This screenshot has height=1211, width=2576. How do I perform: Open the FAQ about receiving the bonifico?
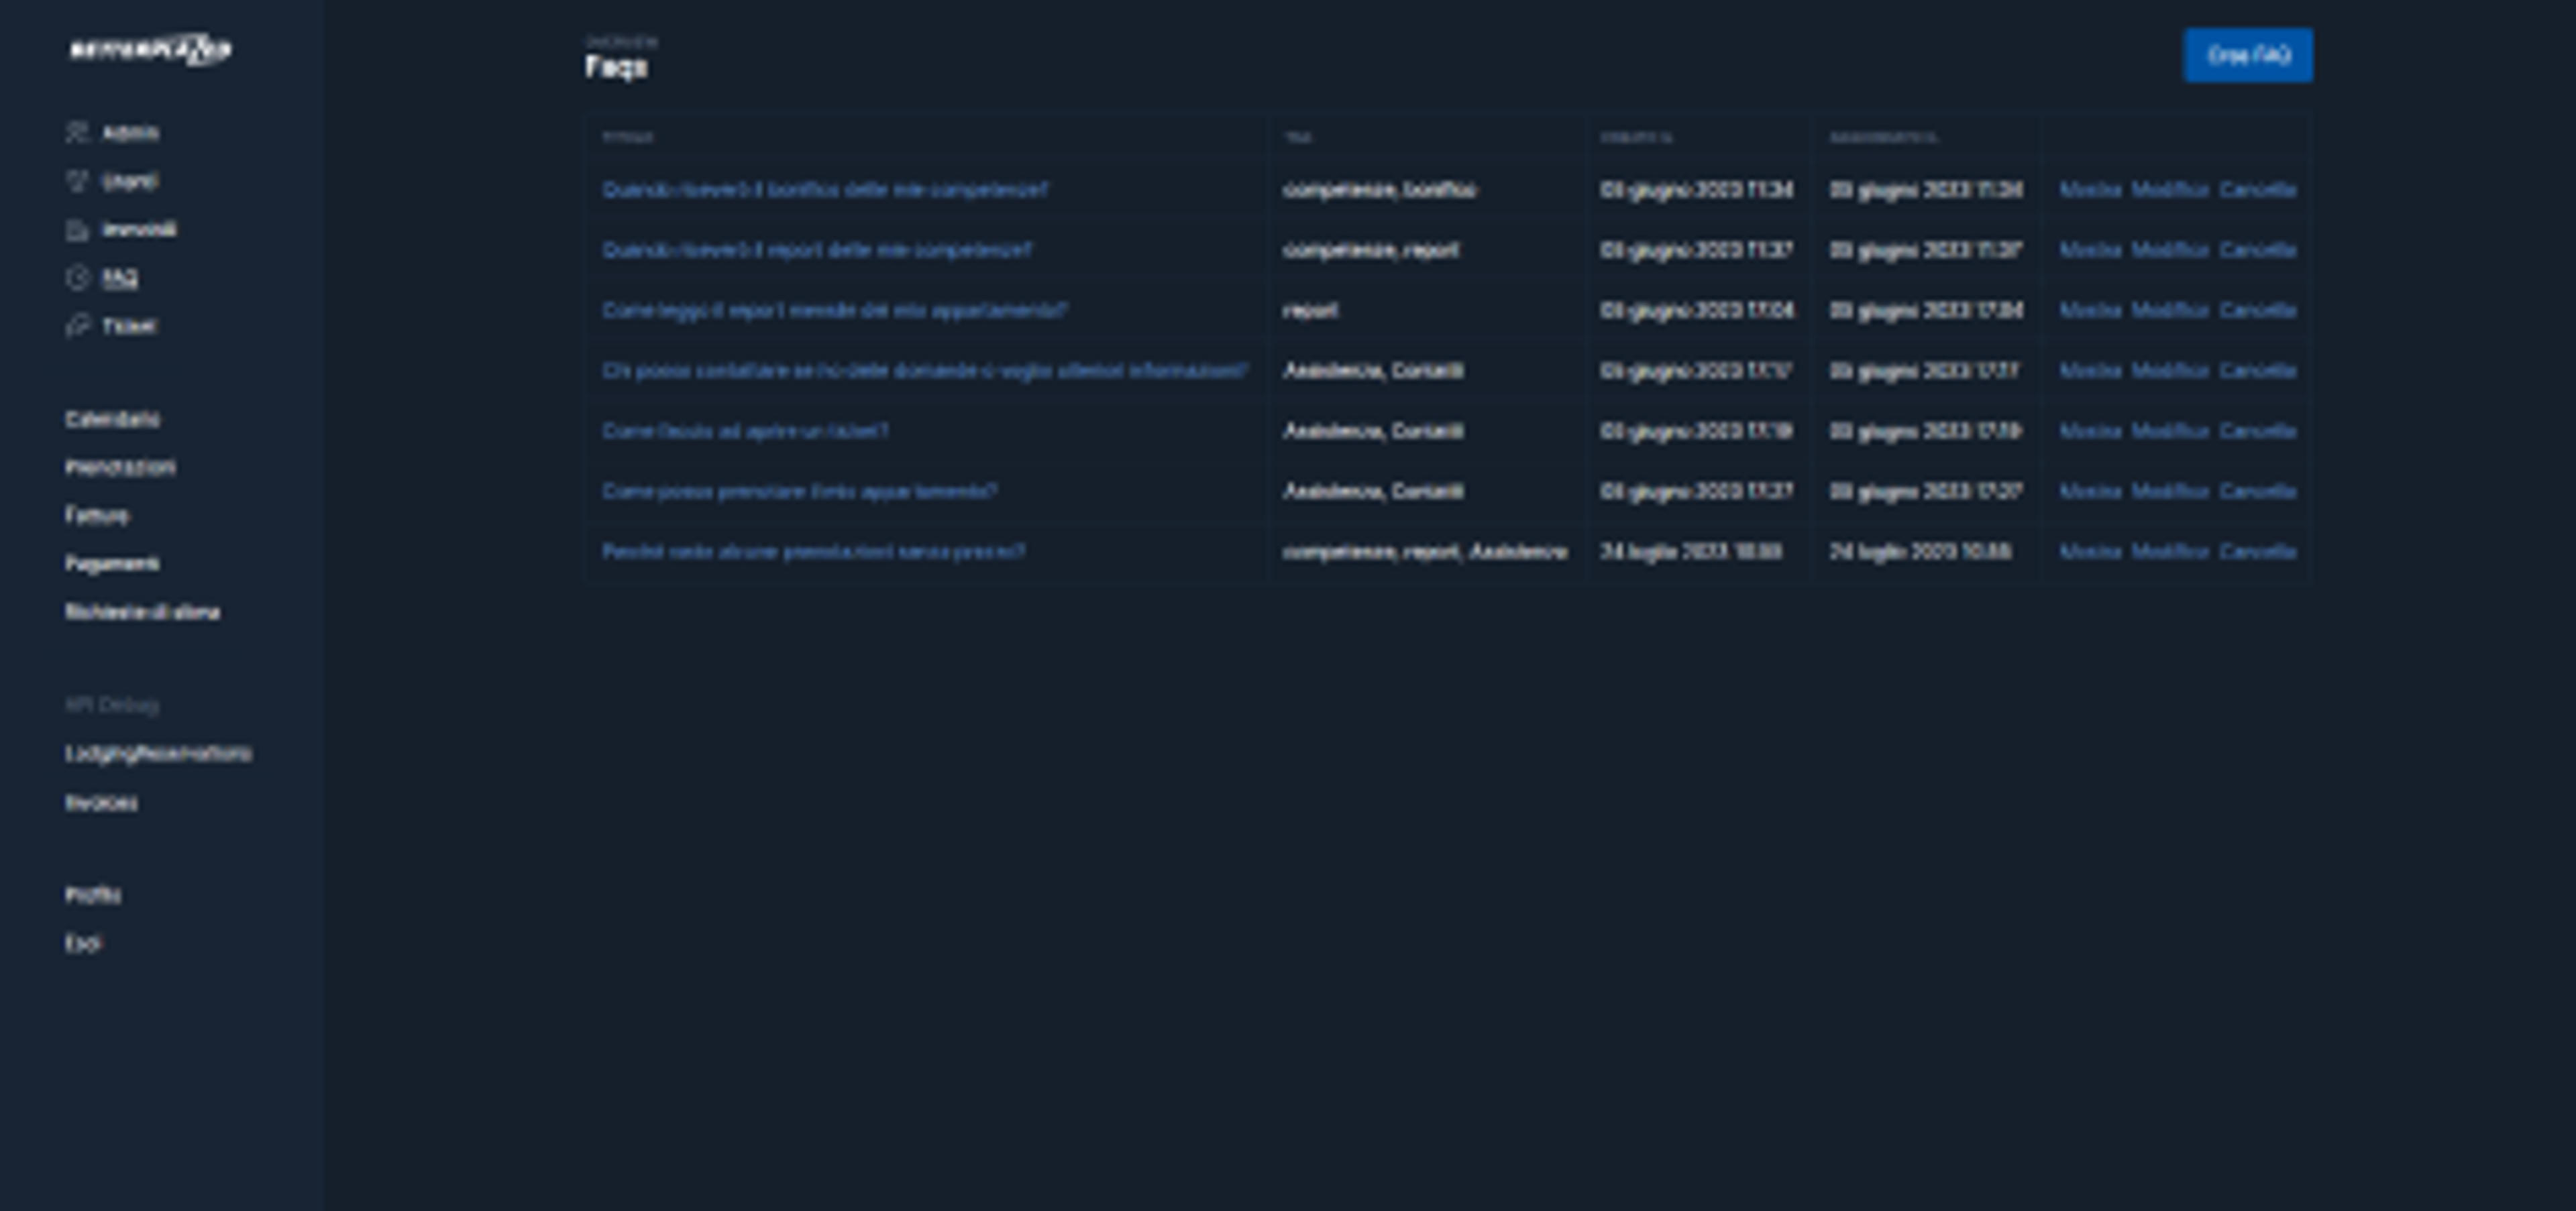[826, 190]
